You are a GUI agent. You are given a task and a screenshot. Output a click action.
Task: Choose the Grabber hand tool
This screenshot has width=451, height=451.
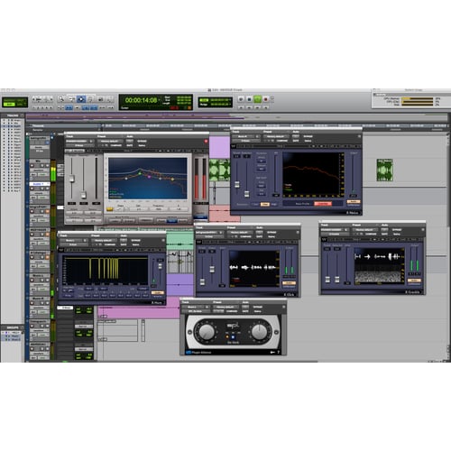click(x=90, y=98)
